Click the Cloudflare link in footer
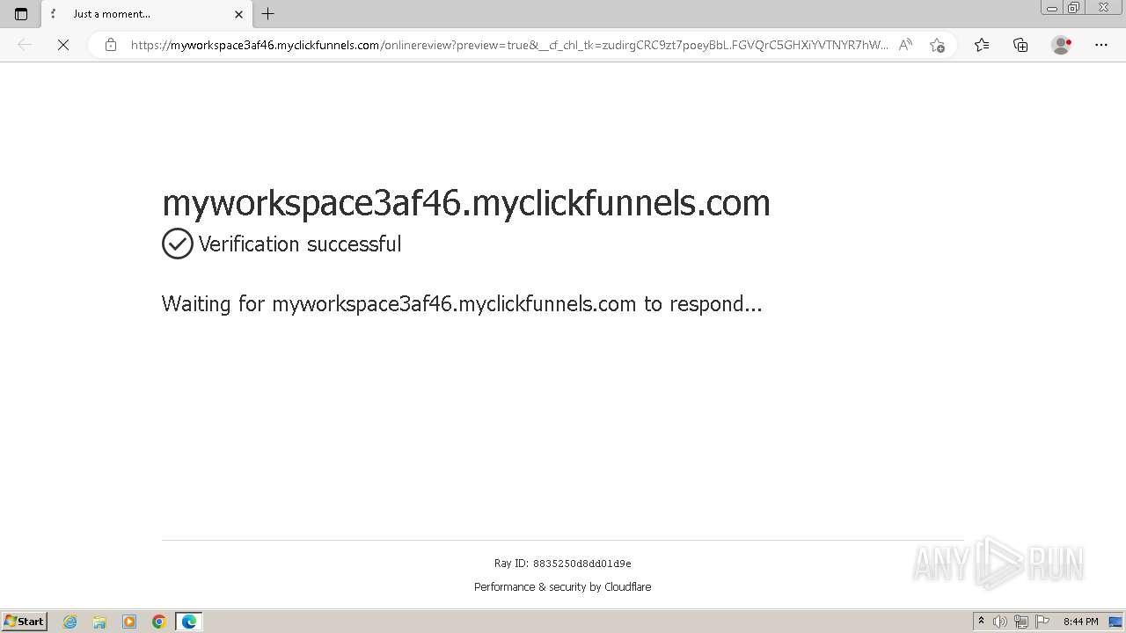The height and width of the screenshot is (633, 1126). (x=627, y=587)
